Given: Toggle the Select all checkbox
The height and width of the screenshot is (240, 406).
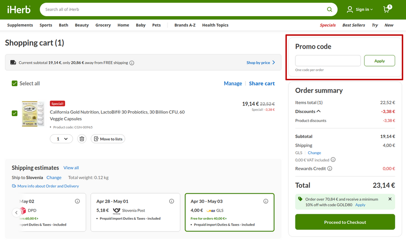Looking at the screenshot, I should pyautogui.click(x=14, y=83).
